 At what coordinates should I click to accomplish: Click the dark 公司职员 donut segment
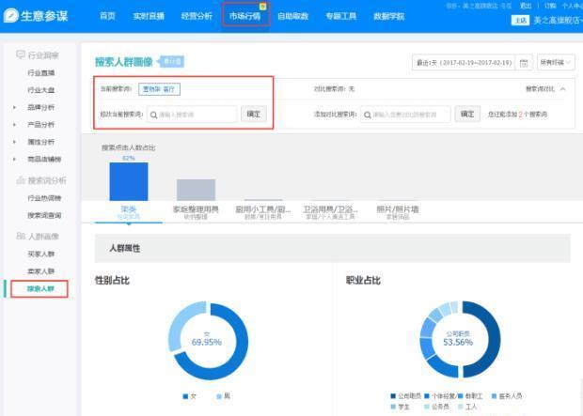[494, 339]
